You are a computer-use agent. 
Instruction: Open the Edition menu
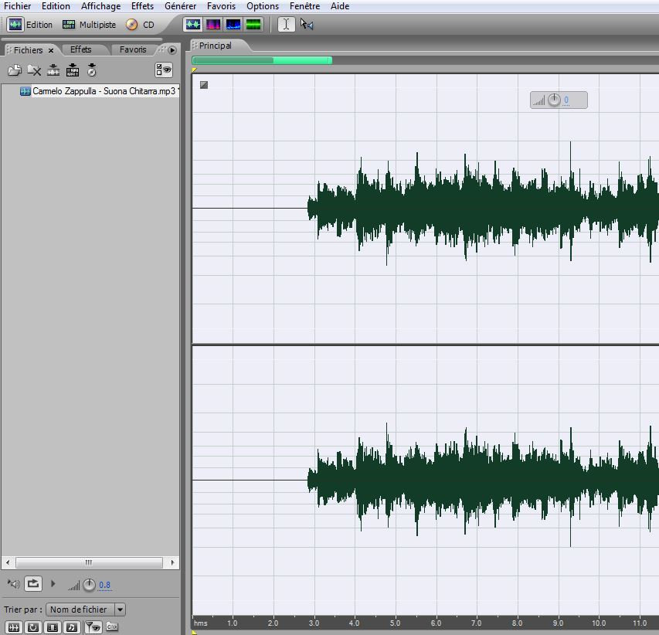point(56,6)
